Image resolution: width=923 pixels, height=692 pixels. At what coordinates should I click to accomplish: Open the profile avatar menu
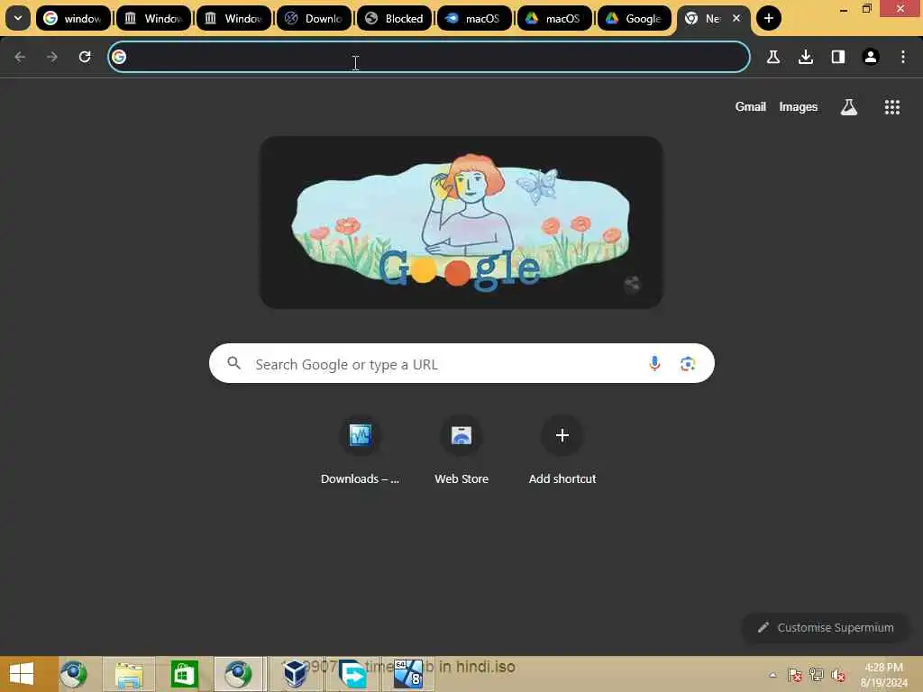click(x=871, y=57)
